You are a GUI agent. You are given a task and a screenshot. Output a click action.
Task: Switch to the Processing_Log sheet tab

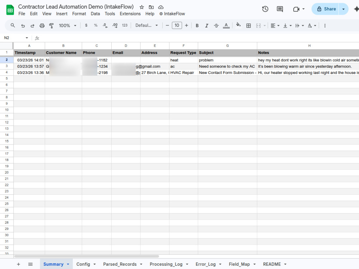[x=166, y=264]
